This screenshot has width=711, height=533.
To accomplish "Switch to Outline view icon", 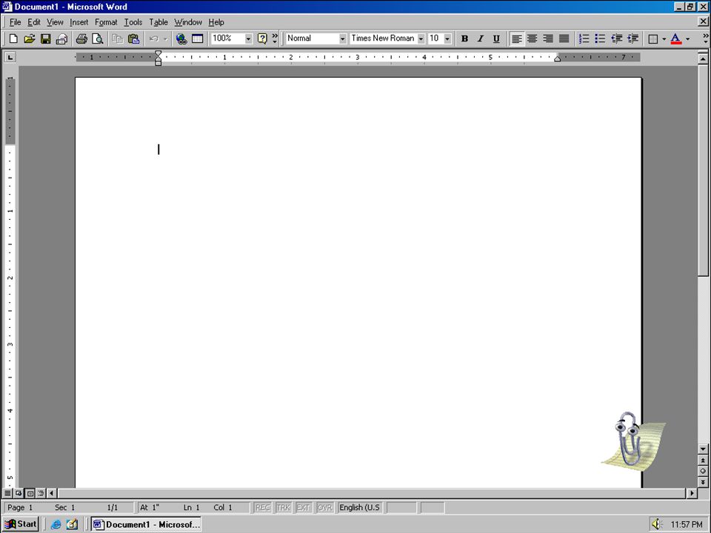I will 41,493.
